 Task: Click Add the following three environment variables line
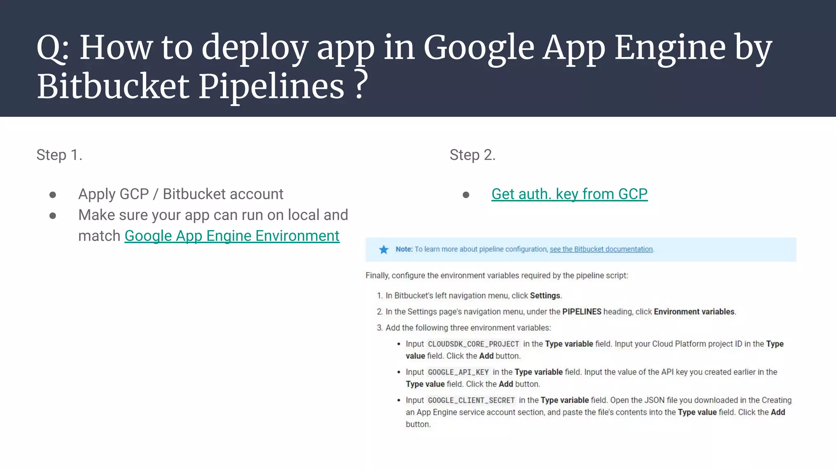click(468, 328)
